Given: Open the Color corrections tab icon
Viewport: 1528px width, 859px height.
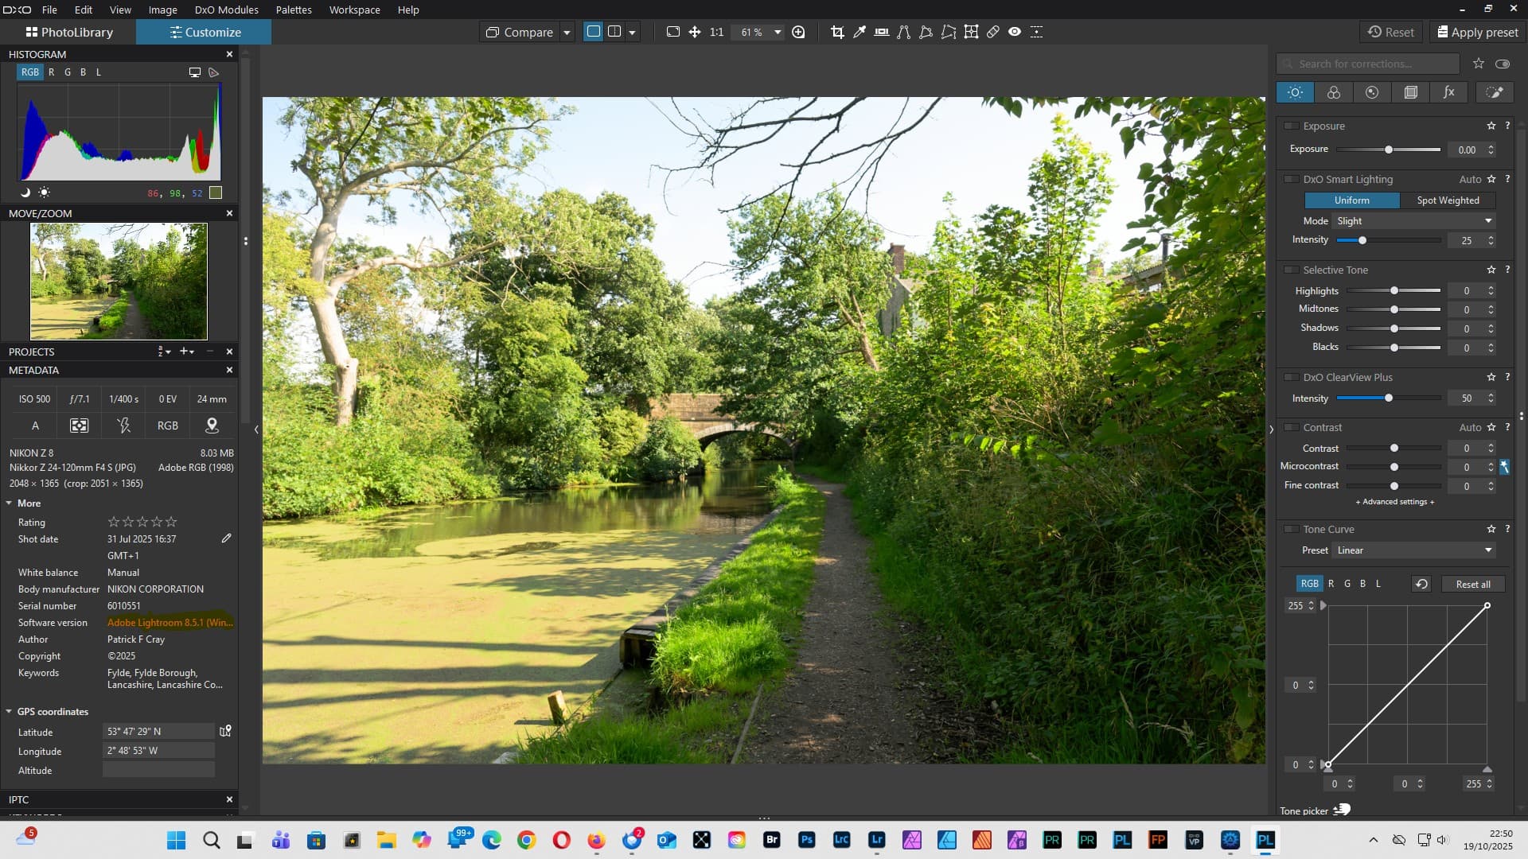Looking at the screenshot, I should 1334,92.
